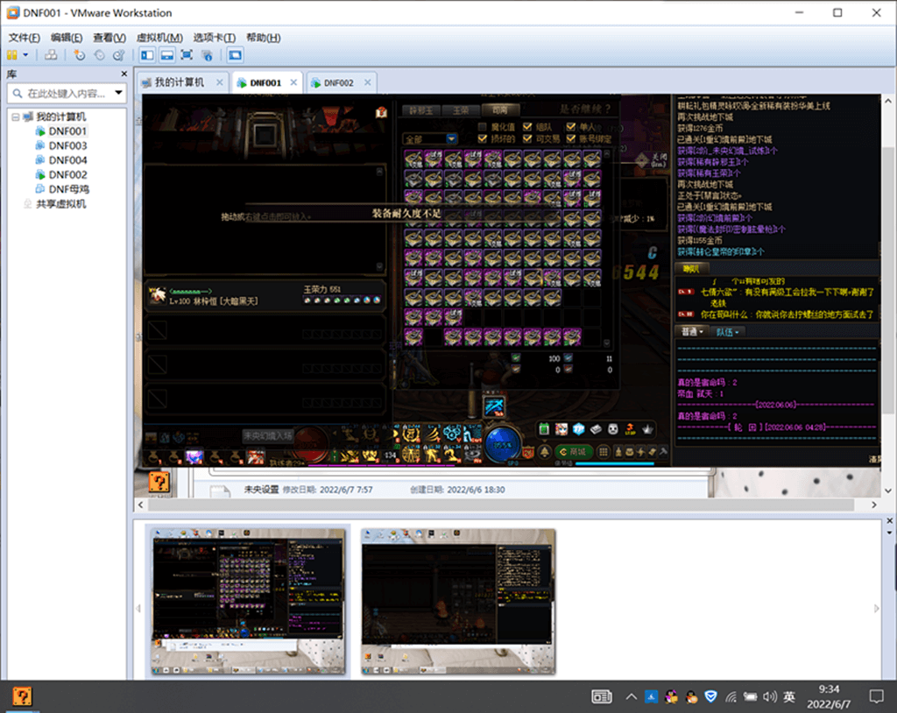897x713 pixels.
Task: Click the crown icon in game menu row
Action: click(647, 428)
